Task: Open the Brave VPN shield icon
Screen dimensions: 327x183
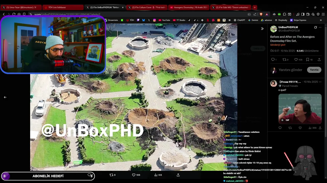Action: click(x=318, y=14)
